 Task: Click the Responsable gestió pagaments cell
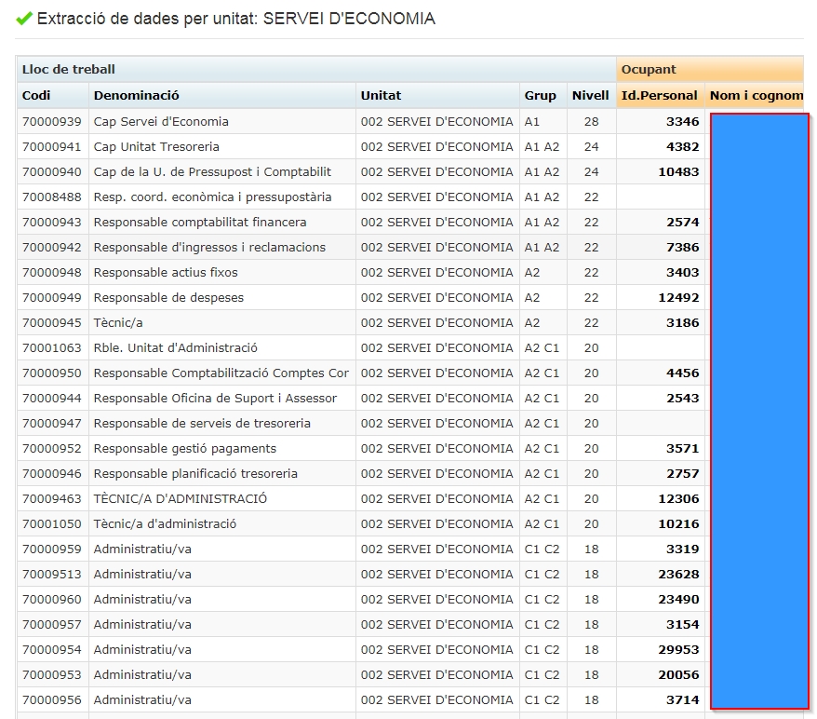[x=185, y=448]
